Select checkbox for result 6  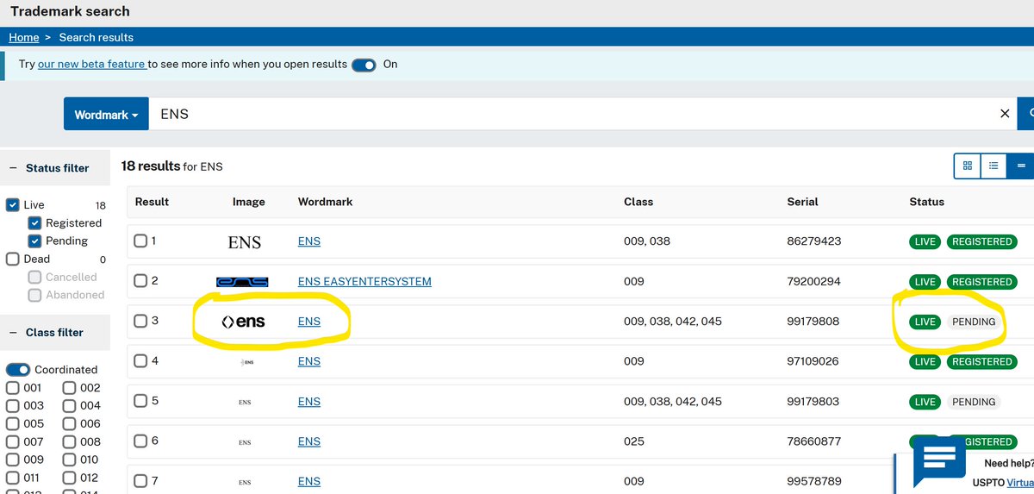click(141, 441)
